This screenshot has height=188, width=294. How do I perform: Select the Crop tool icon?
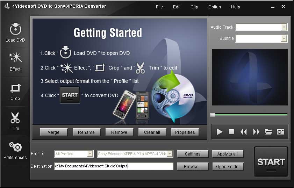coord(15,88)
